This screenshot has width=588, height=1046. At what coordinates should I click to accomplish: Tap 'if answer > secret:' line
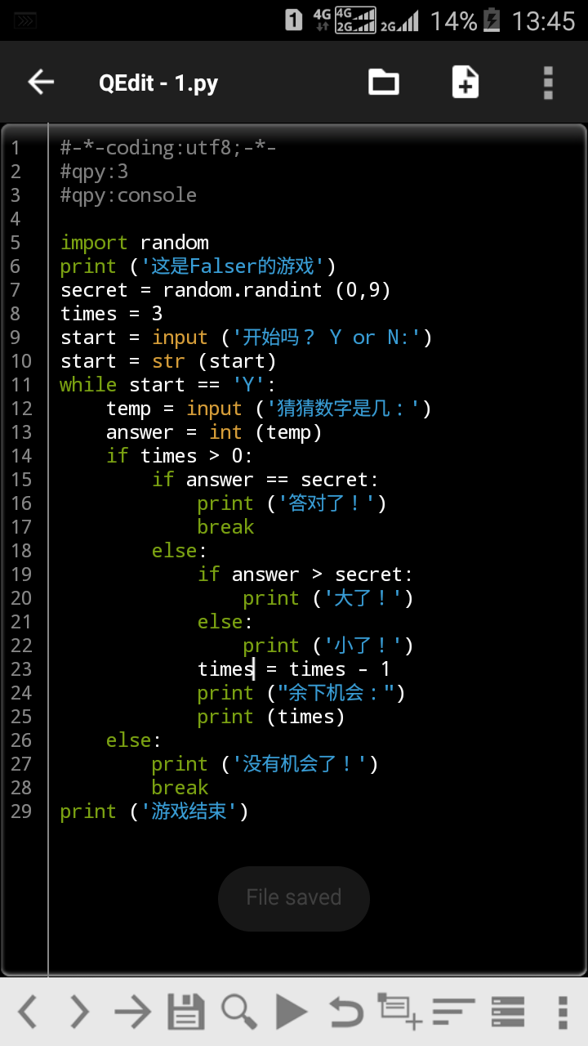point(305,574)
